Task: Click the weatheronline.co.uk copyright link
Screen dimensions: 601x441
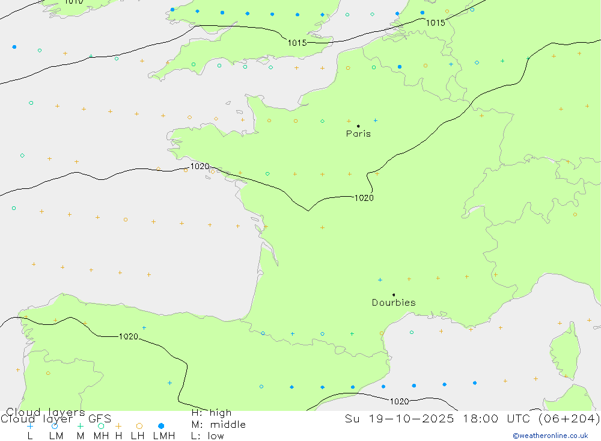Action: pos(551,436)
